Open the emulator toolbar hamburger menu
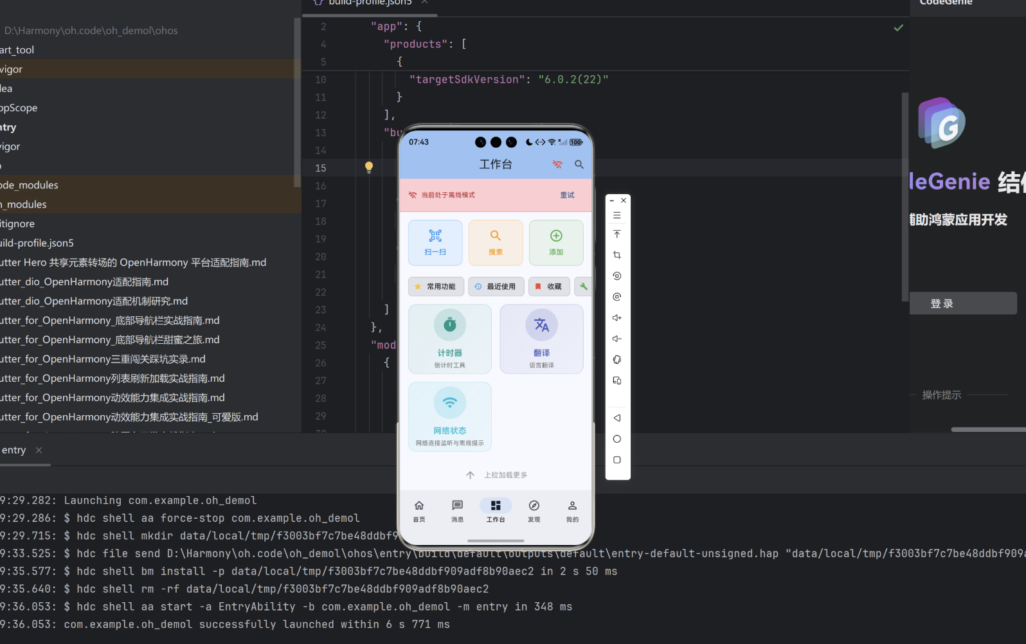 (x=617, y=215)
